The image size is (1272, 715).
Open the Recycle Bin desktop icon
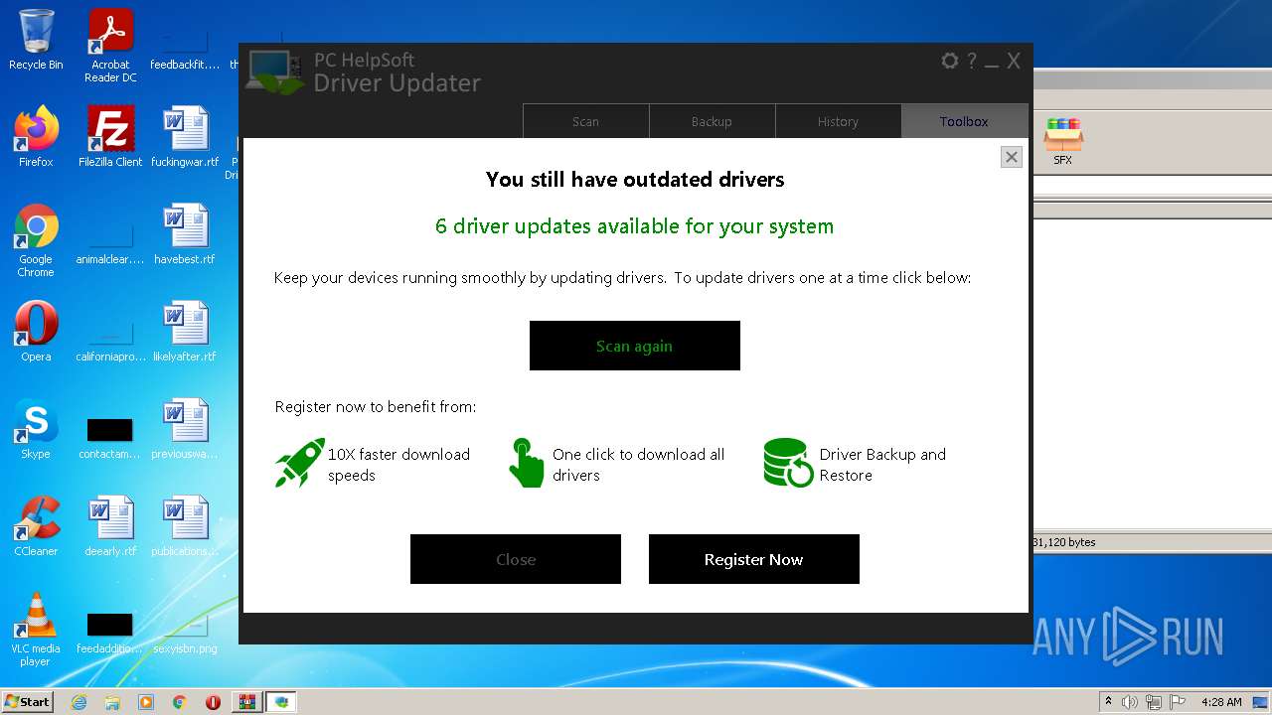pos(36,40)
